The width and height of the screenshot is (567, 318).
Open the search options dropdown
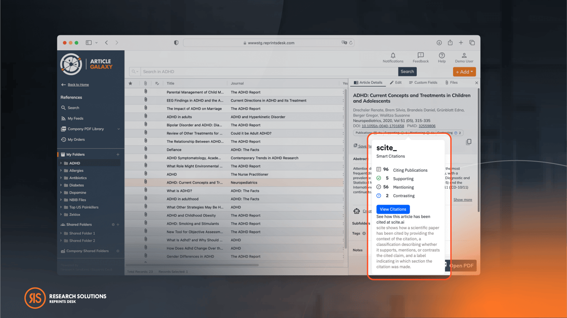point(135,72)
